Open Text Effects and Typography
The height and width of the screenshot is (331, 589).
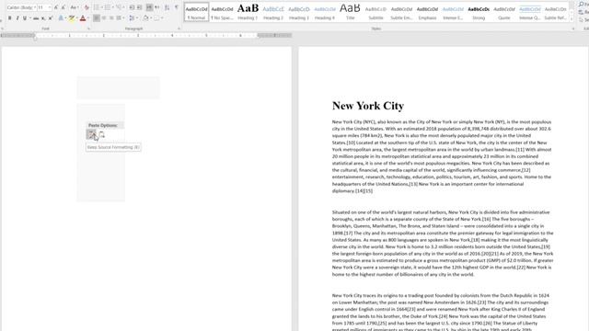[x=61, y=18]
